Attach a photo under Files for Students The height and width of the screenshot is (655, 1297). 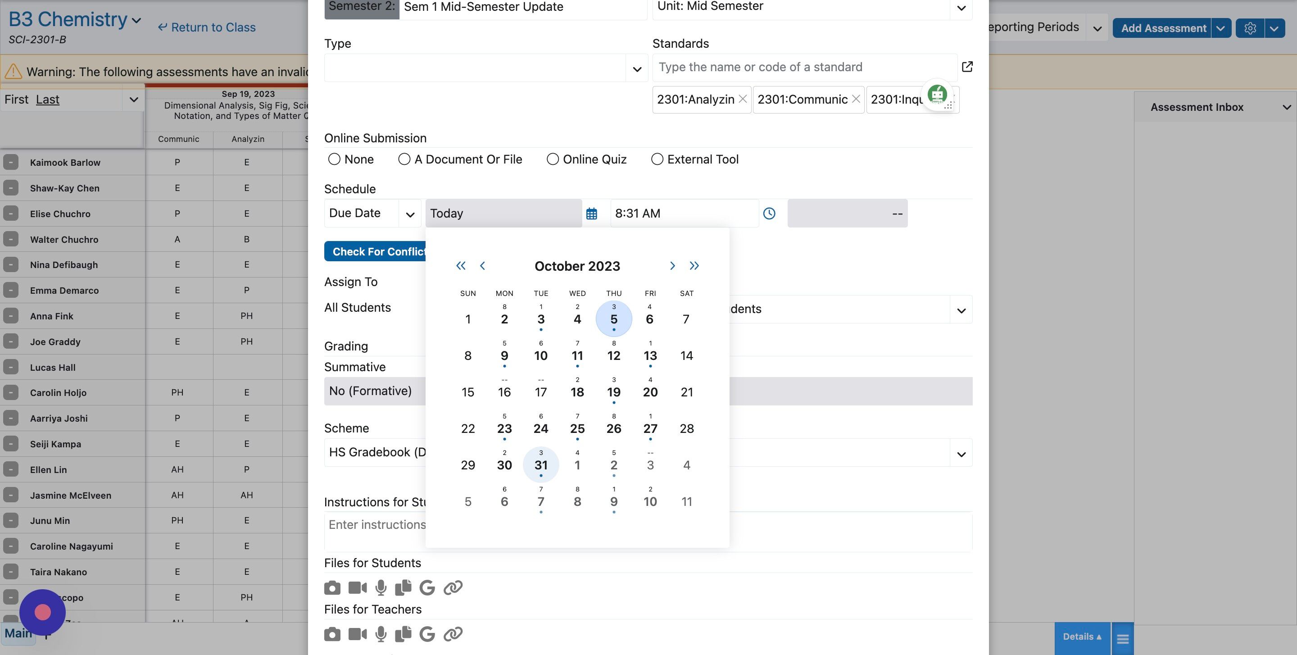point(332,587)
